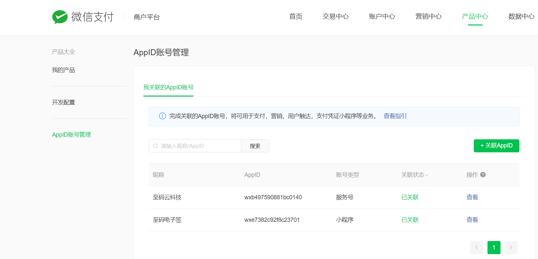Click the 至码电子签 nickname cell
The image size is (538, 259).
167,220
